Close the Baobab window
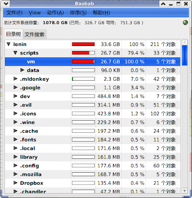The image size is (192, 198). (x=186, y=3)
